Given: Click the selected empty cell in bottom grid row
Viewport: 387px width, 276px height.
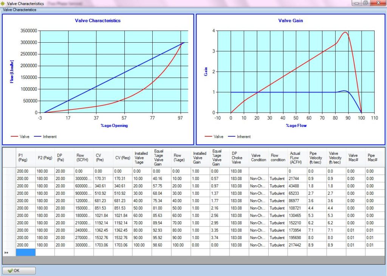Looking at the screenshot, I should pyautogui.click(x=25, y=252).
